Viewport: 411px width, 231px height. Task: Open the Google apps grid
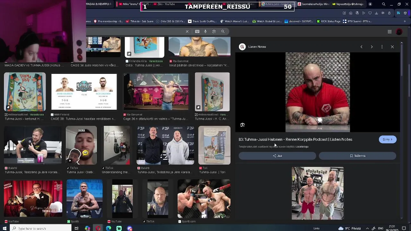[x=389, y=32]
